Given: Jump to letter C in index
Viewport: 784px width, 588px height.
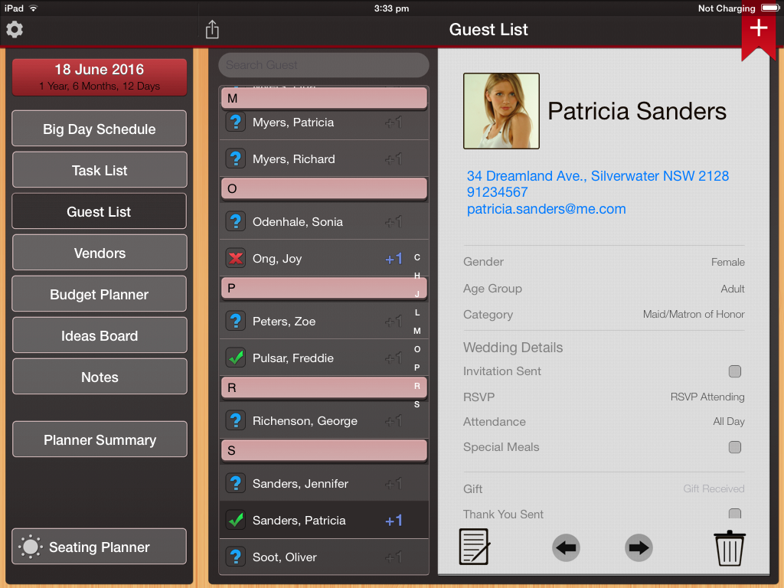Looking at the screenshot, I should (x=417, y=257).
